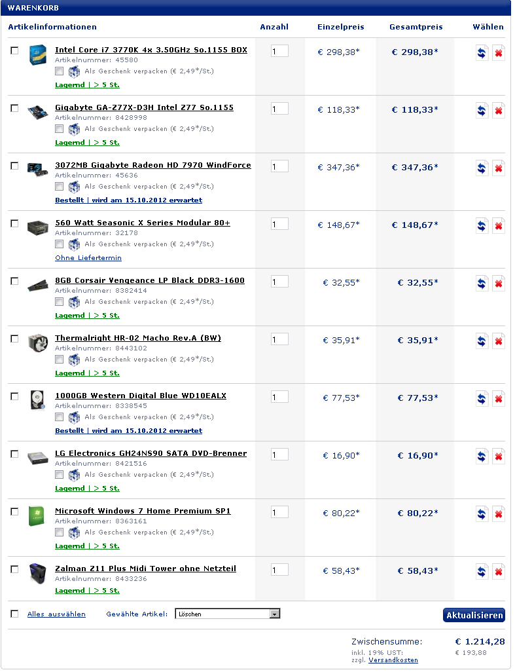Select checkbox for Intel Core i7 3770K item
Viewport: 515px width, 672px height.
tap(14, 50)
